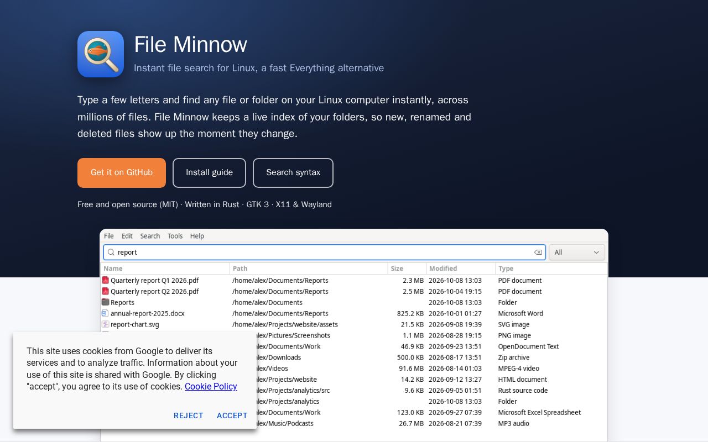The width and height of the screenshot is (708, 442).
Task: Sort by the Modified column header
Action: [461, 269]
